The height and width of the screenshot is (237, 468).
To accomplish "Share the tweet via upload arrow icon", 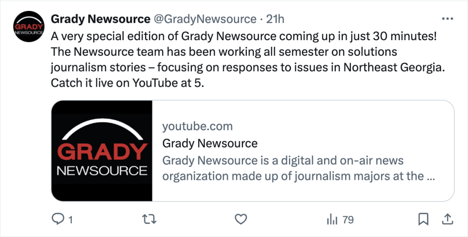I will coord(447,220).
